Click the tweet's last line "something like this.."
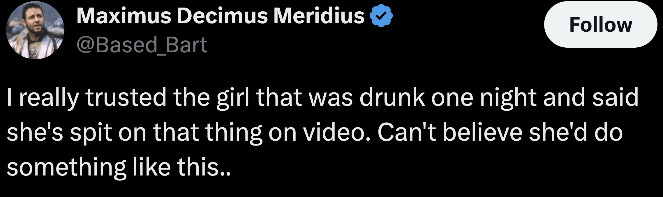Viewport: 663px width, 197px height. click(119, 168)
